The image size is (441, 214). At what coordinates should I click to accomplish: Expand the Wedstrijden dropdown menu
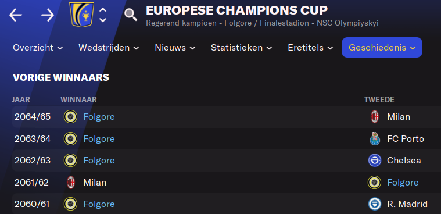(109, 48)
